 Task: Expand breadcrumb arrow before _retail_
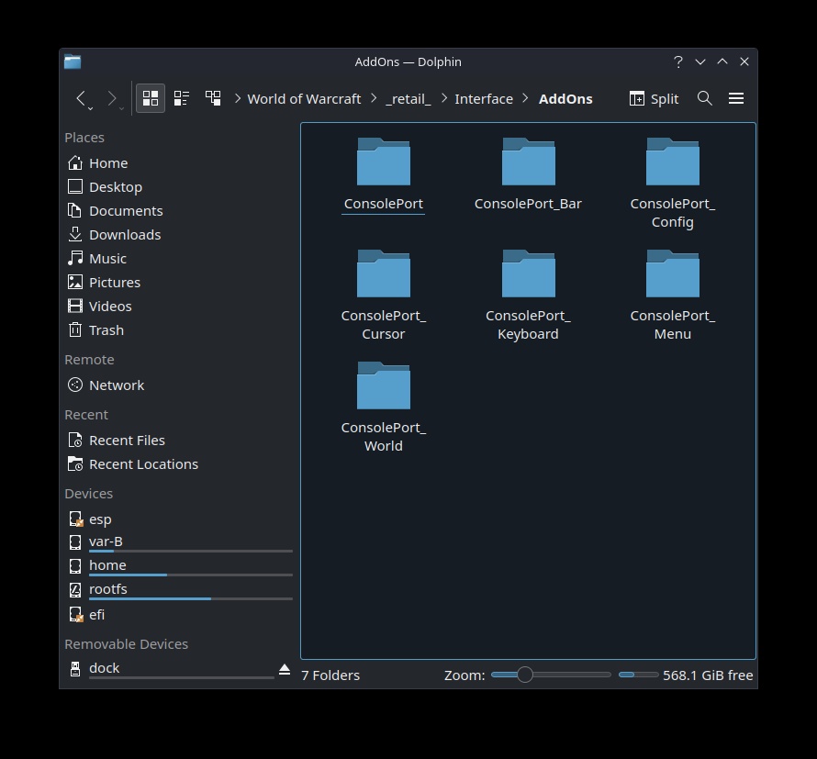(x=374, y=98)
